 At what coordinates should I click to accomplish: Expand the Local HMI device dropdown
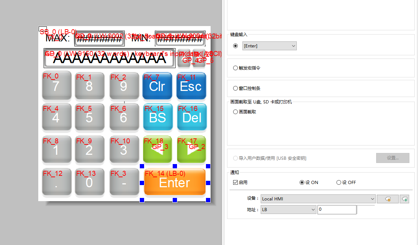318,199
